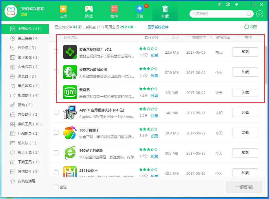Check the 2345看图王 checkbox
The image size is (269, 199).
pos(56,173)
